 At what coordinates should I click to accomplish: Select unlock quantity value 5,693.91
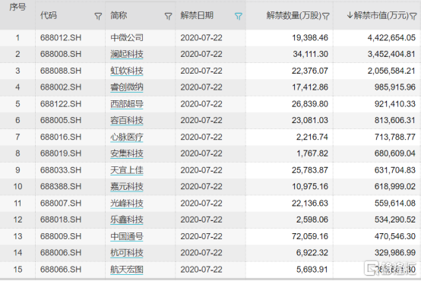312,270
